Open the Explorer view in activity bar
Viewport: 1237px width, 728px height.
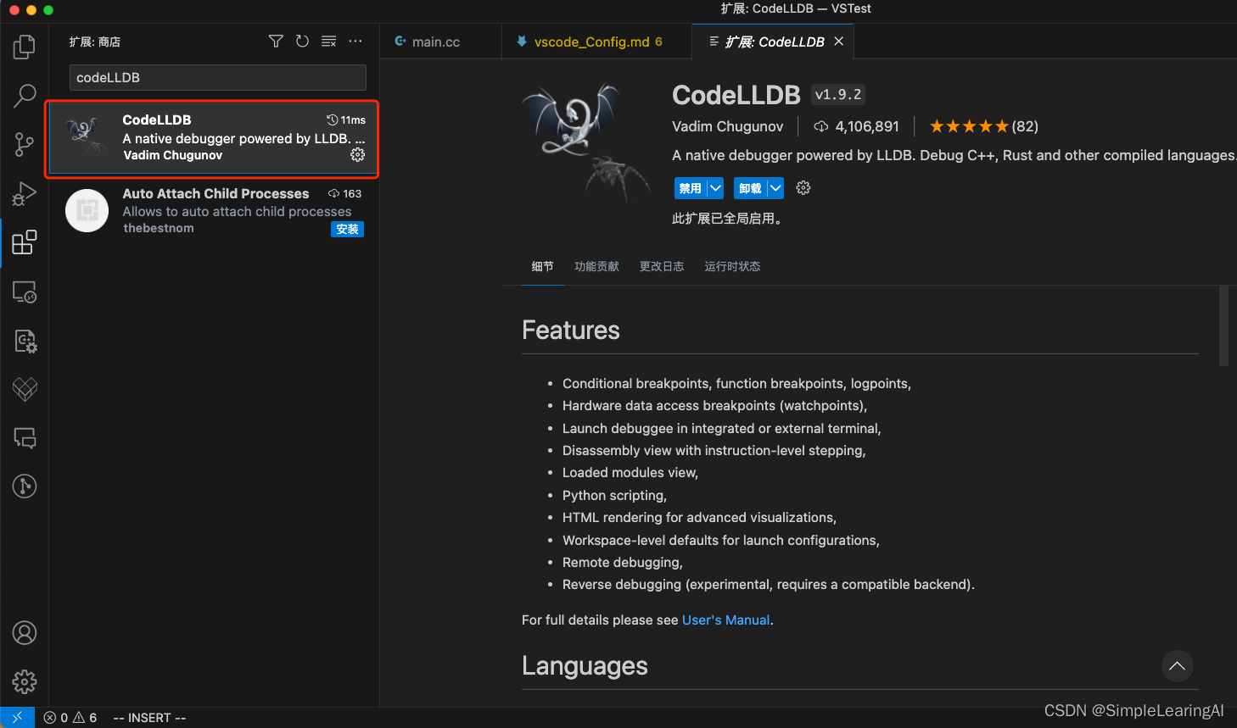tap(25, 47)
